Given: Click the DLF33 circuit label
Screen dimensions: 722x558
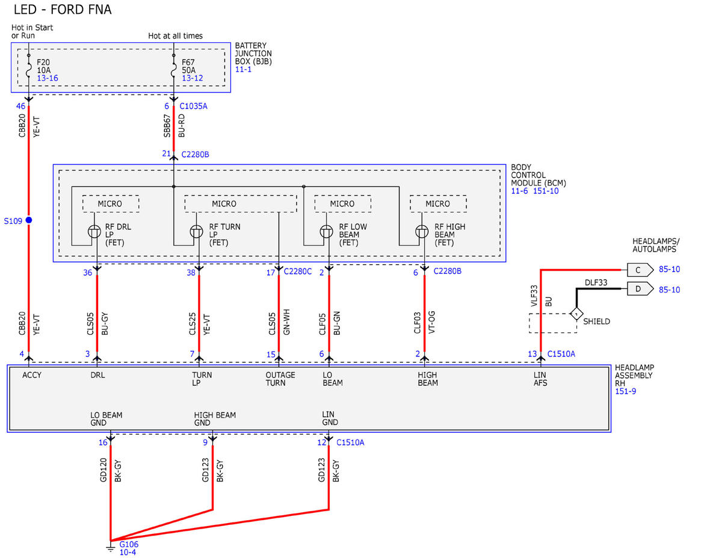Looking at the screenshot, I should (x=596, y=282).
